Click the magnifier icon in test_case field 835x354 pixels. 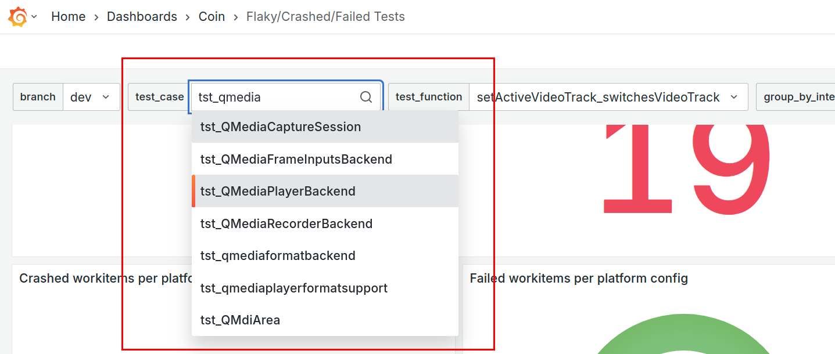pos(366,97)
